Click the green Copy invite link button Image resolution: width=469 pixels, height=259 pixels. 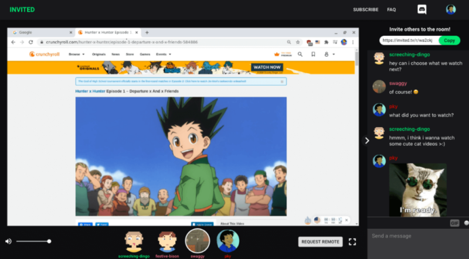[449, 40]
